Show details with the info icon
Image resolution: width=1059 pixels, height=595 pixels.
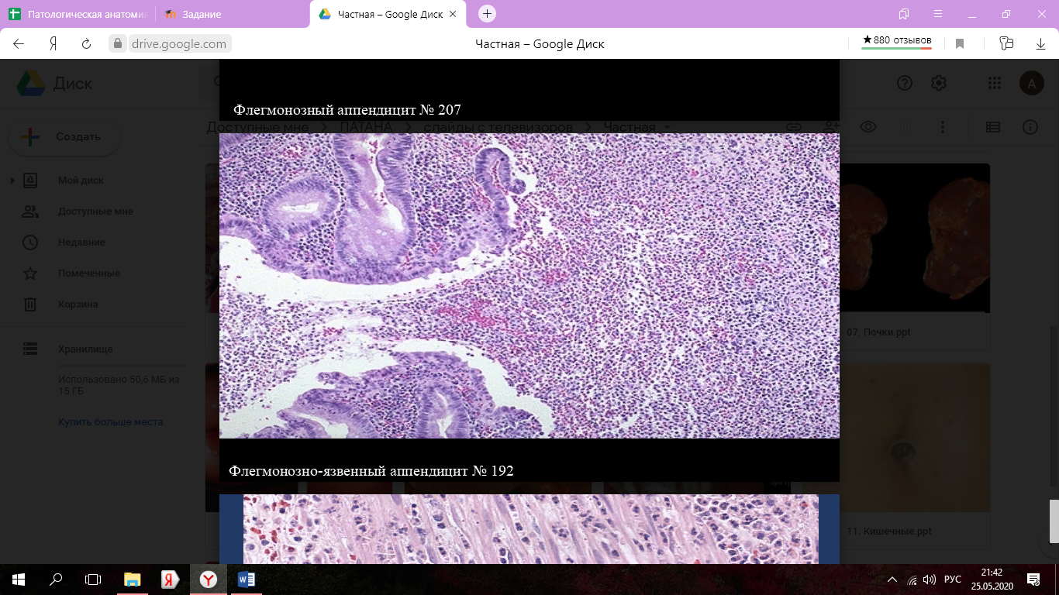1030,127
